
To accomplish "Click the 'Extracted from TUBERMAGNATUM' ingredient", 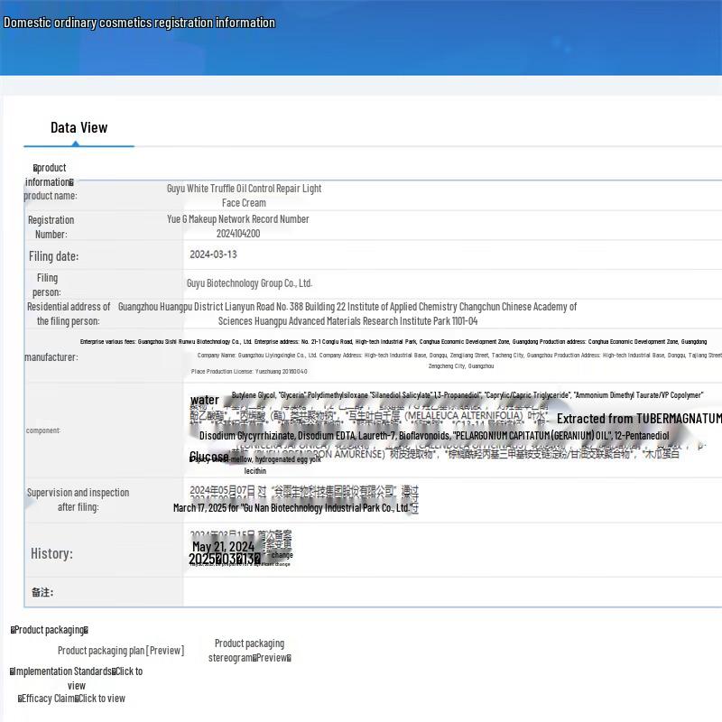I will tap(638, 419).
